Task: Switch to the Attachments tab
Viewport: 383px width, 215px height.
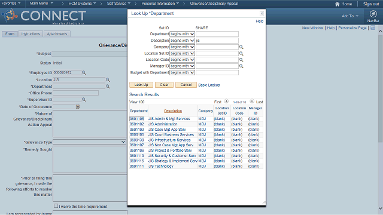Action: point(57,34)
